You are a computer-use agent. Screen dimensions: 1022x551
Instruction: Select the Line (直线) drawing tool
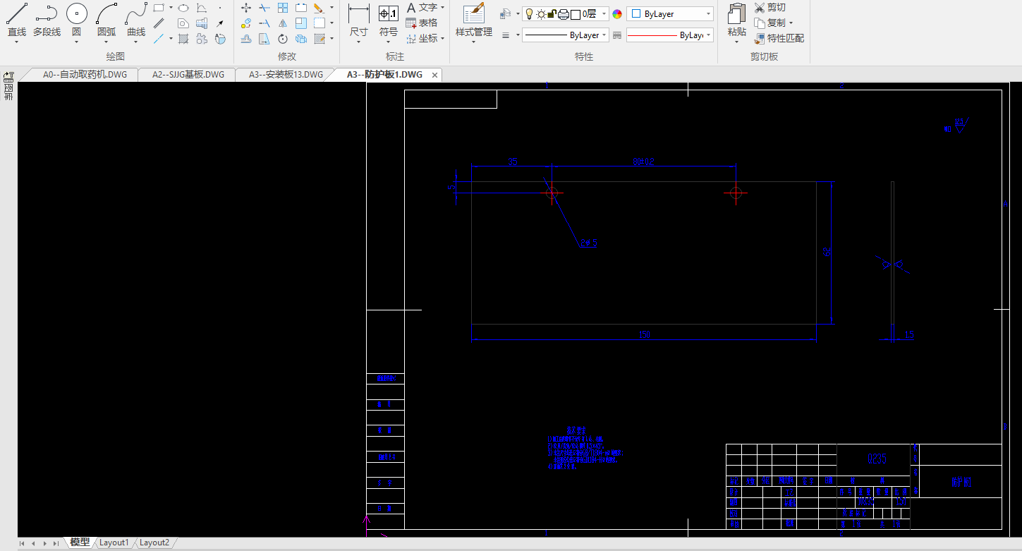click(16, 20)
